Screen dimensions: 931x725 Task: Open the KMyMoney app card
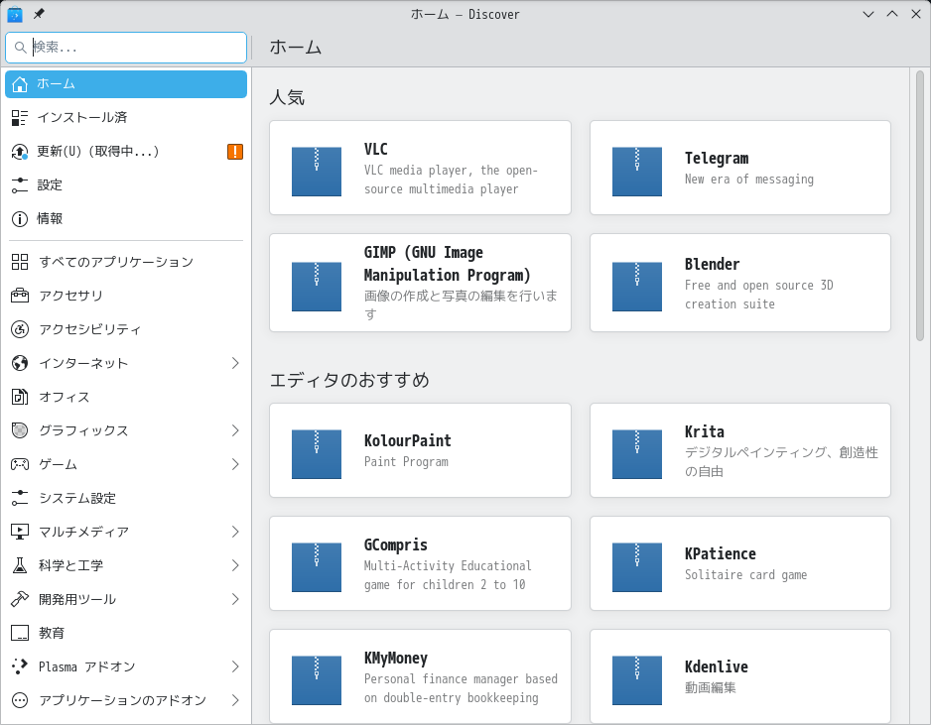tap(421, 677)
